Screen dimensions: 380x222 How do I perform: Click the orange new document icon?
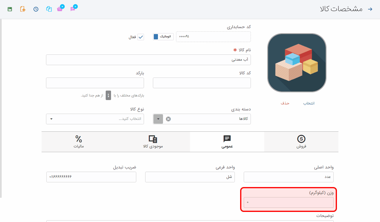coord(23,9)
